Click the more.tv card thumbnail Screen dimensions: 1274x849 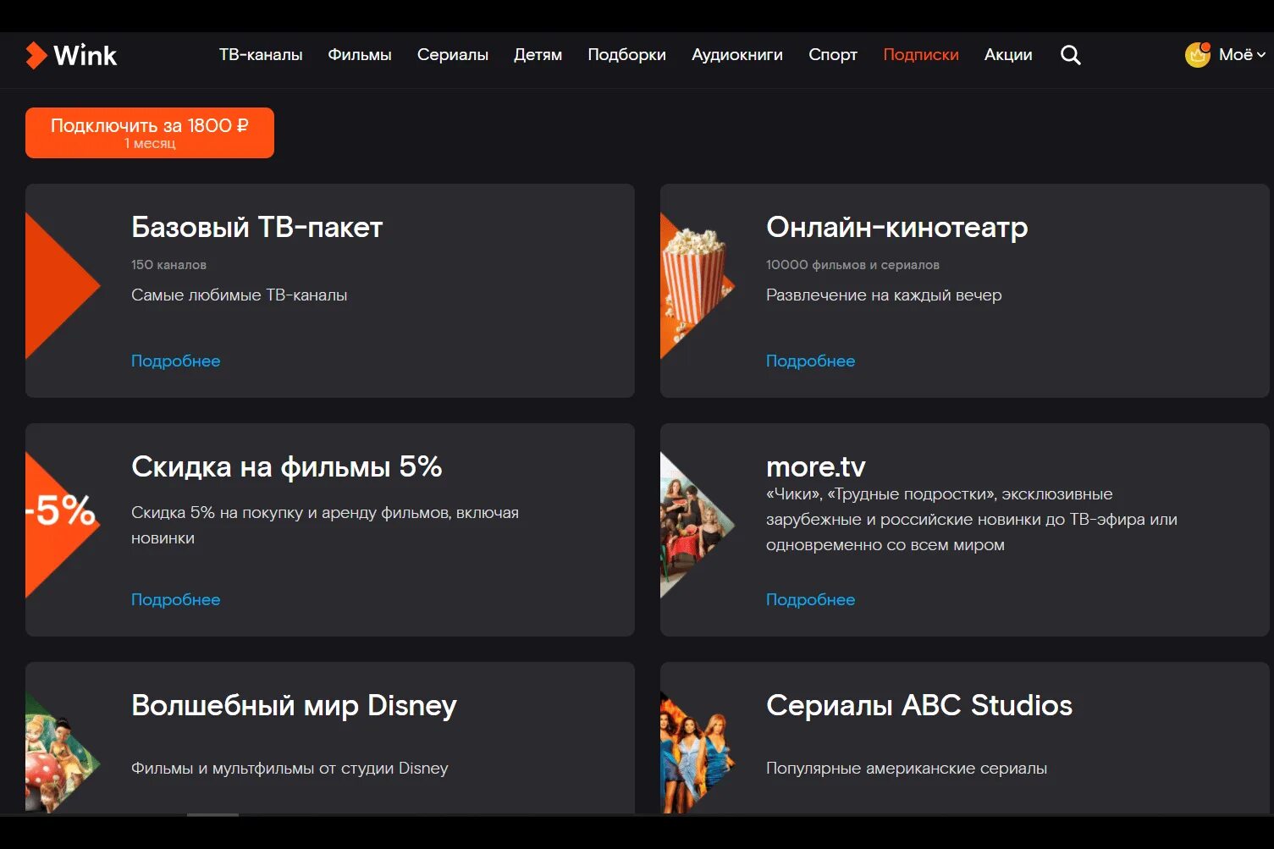tap(696, 525)
